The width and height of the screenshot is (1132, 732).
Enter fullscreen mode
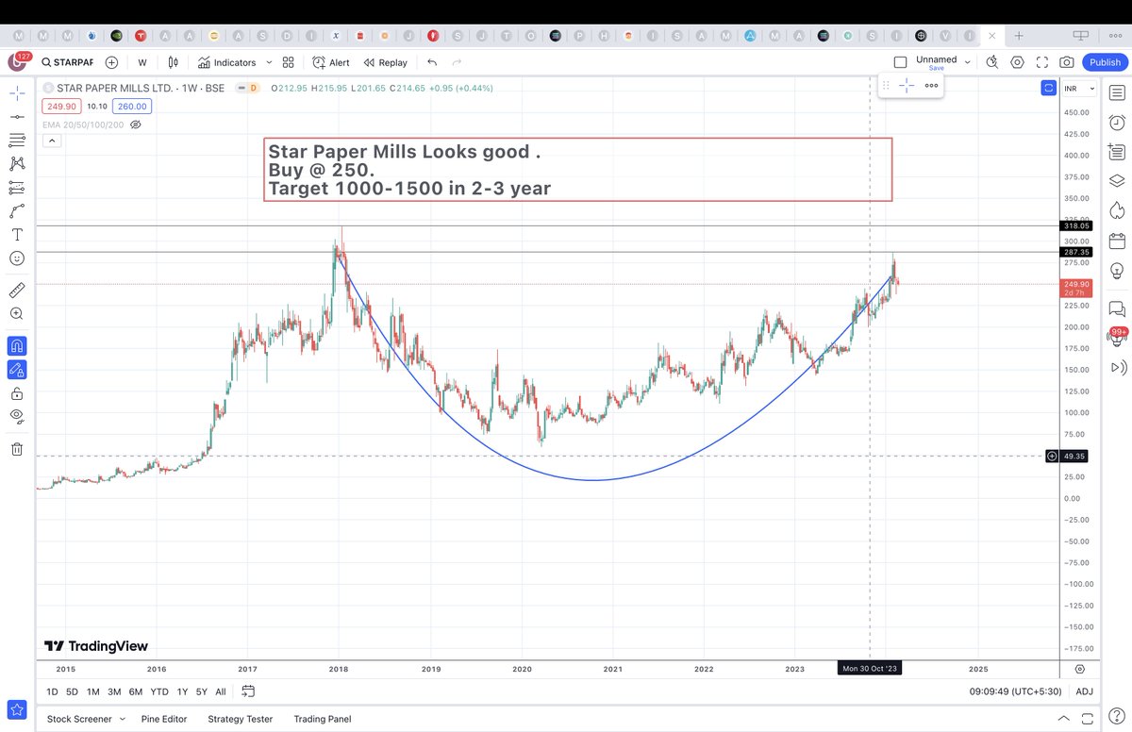(x=1041, y=62)
